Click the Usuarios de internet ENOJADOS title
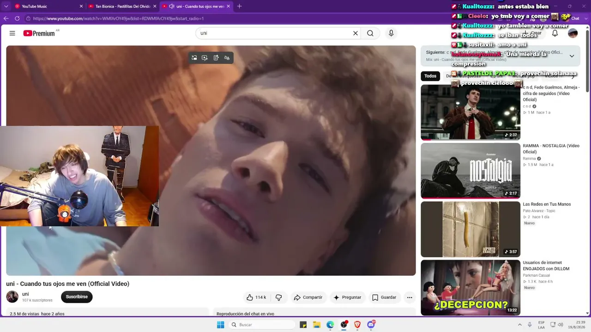This screenshot has height=332, width=591. (x=546, y=266)
